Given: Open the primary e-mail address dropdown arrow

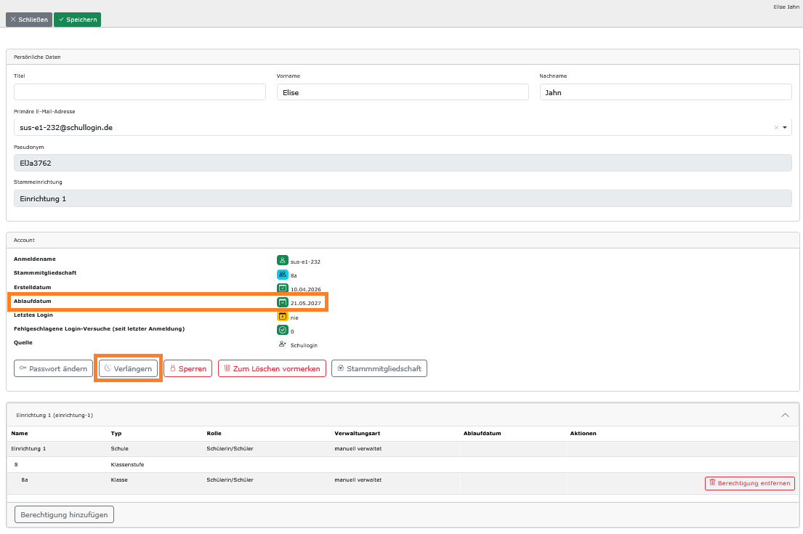Looking at the screenshot, I should (785, 127).
